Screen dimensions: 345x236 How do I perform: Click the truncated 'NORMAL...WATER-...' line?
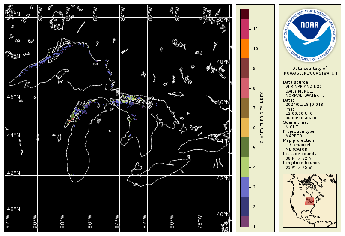[x=304, y=96]
